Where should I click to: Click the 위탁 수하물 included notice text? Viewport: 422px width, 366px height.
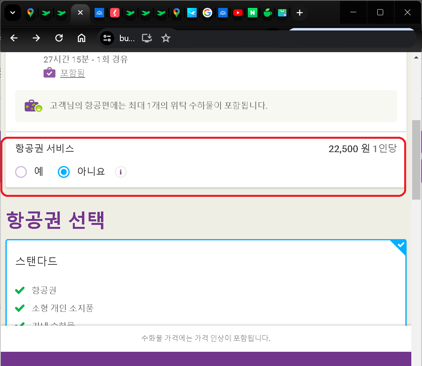click(158, 106)
